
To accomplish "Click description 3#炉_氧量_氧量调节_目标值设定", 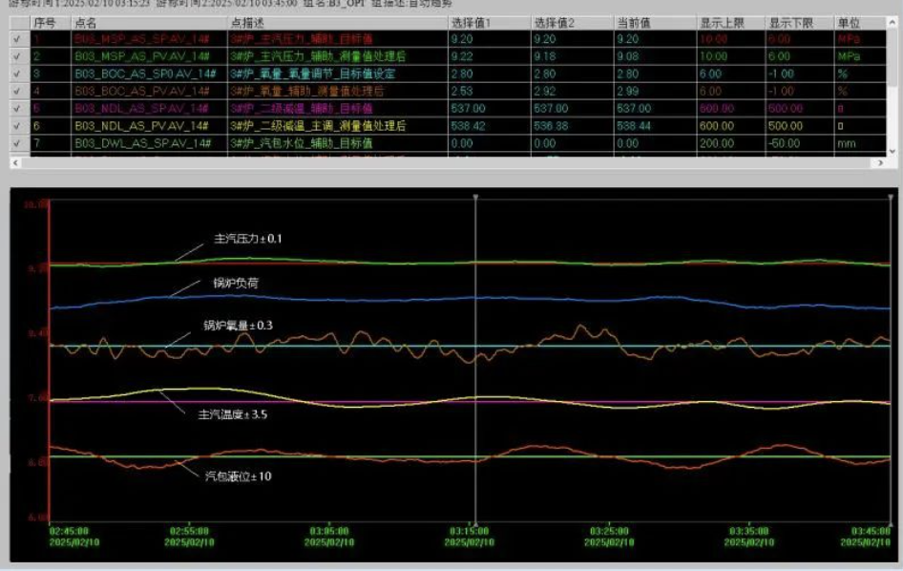I will coord(313,74).
